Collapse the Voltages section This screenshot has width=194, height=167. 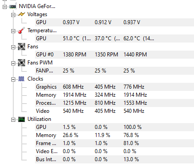click(13, 15)
